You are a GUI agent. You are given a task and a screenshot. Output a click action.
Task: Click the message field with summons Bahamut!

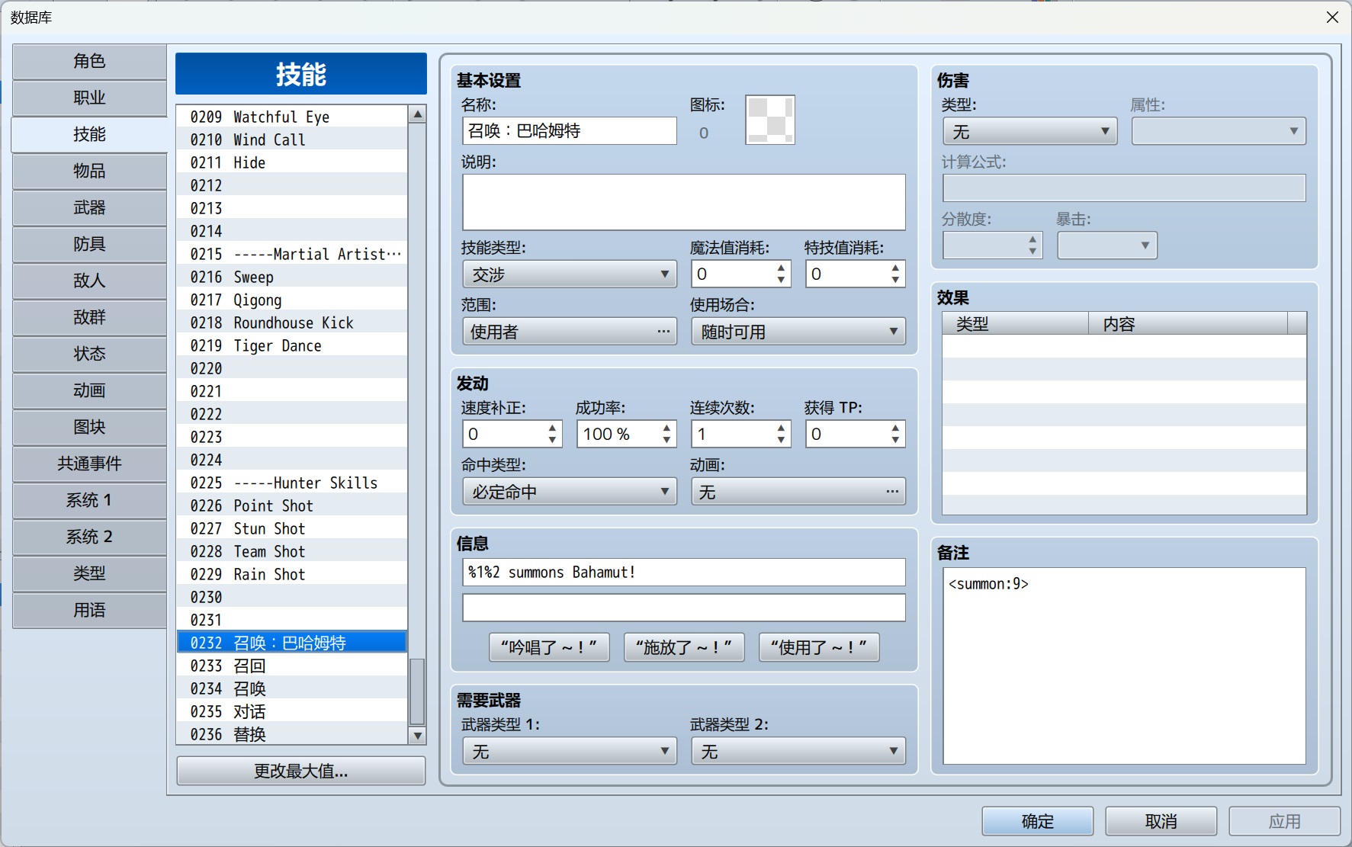(x=683, y=572)
